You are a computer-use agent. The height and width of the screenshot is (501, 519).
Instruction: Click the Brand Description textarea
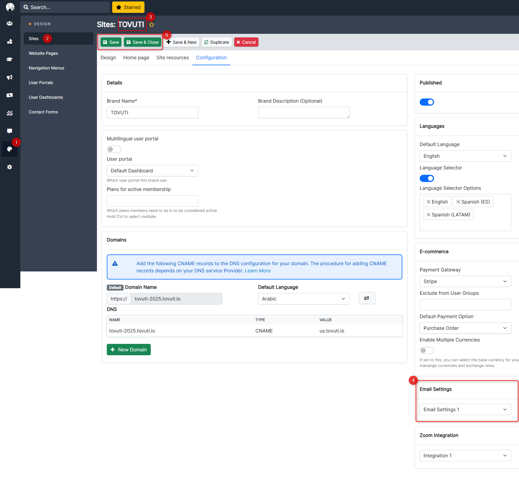click(x=304, y=113)
